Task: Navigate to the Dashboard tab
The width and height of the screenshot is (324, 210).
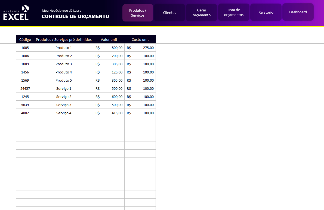Action: (x=298, y=12)
